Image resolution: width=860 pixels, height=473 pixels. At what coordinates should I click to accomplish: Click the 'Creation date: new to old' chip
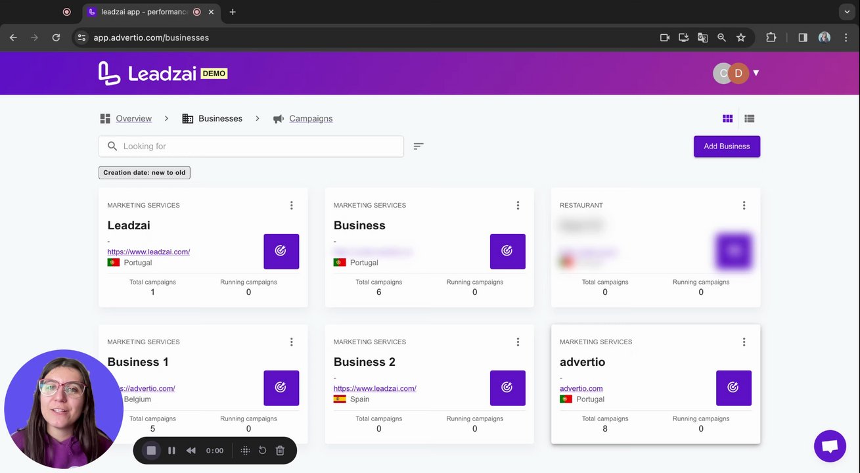click(145, 173)
